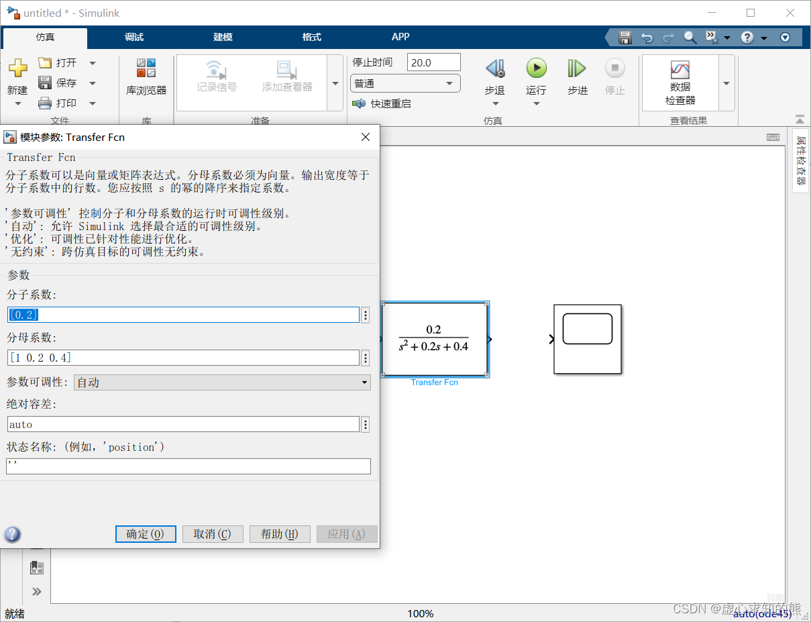
Task: Open the 绝对容差 more options button
Action: [x=366, y=425]
